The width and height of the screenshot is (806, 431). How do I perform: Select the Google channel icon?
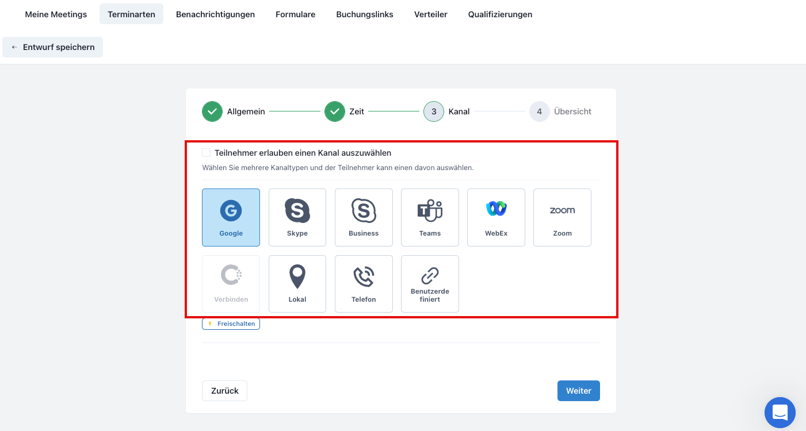pos(231,217)
